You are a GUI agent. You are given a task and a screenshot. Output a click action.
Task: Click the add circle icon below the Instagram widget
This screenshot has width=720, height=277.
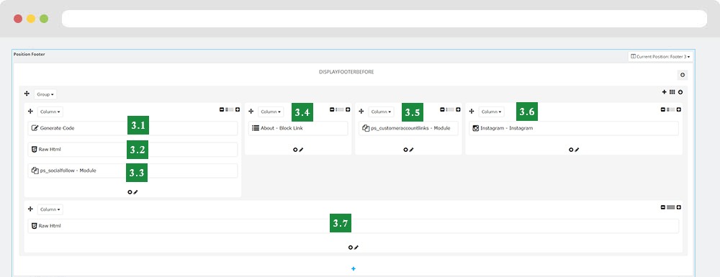pos(571,150)
